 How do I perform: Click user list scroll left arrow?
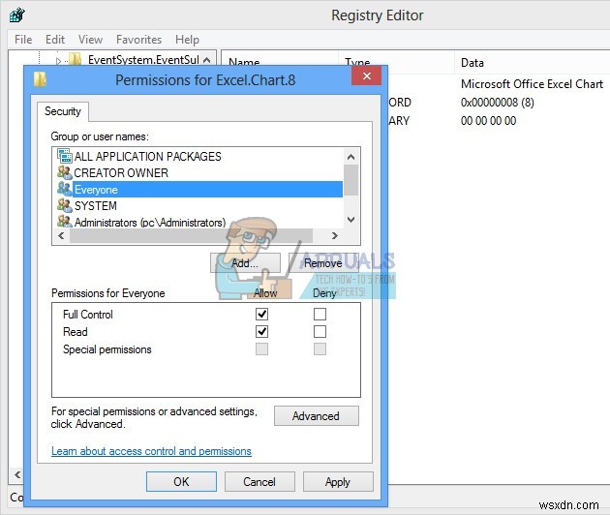[x=61, y=235]
